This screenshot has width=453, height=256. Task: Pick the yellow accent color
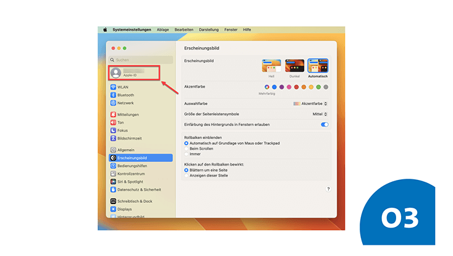pos(311,87)
